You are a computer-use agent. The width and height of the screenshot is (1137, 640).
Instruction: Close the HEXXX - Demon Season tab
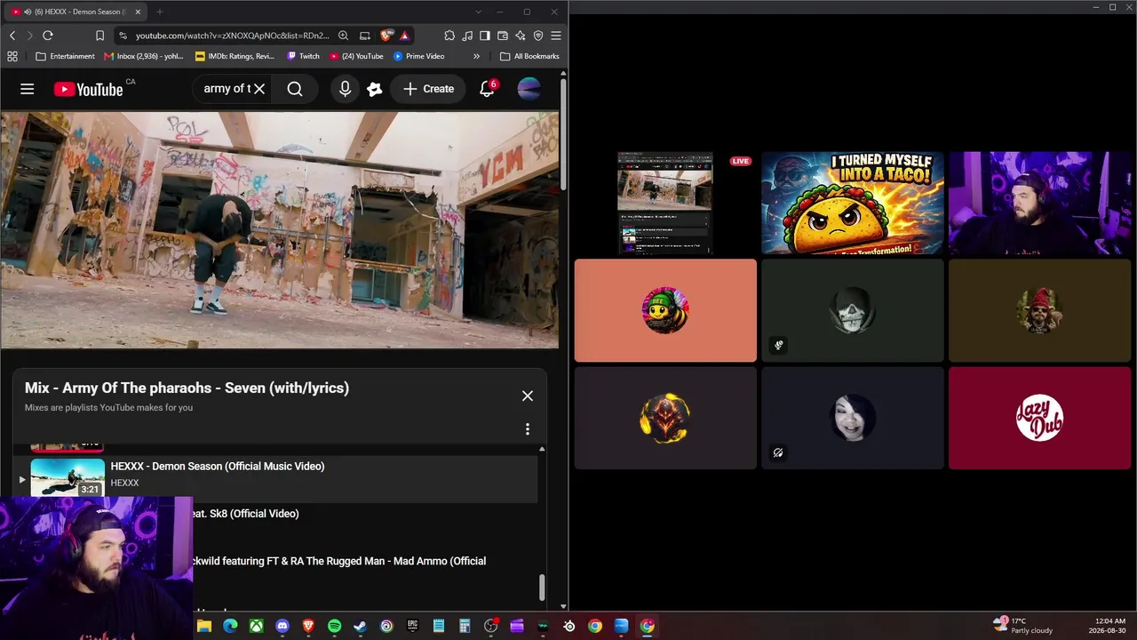[x=138, y=12]
